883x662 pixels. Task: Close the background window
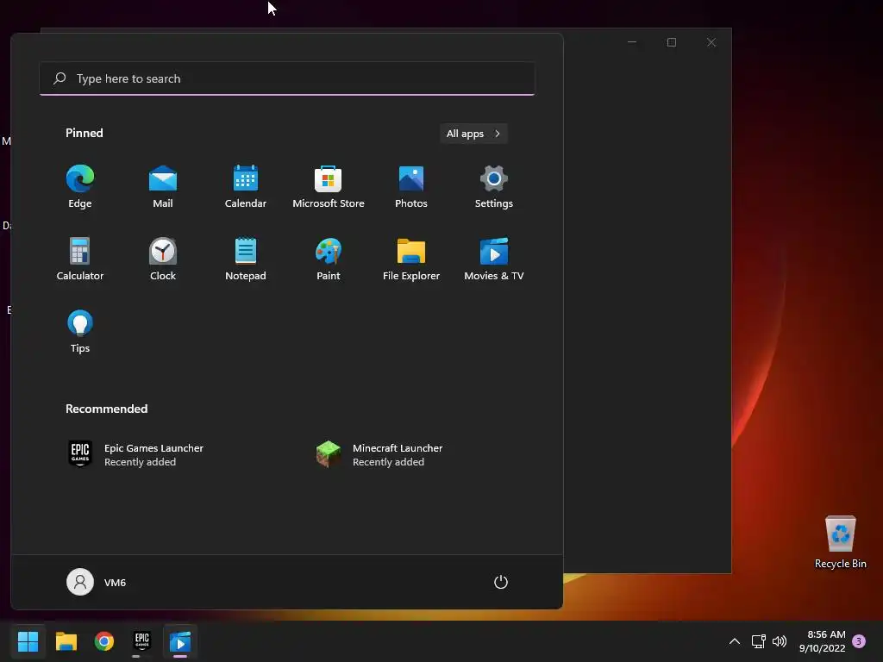pos(711,43)
